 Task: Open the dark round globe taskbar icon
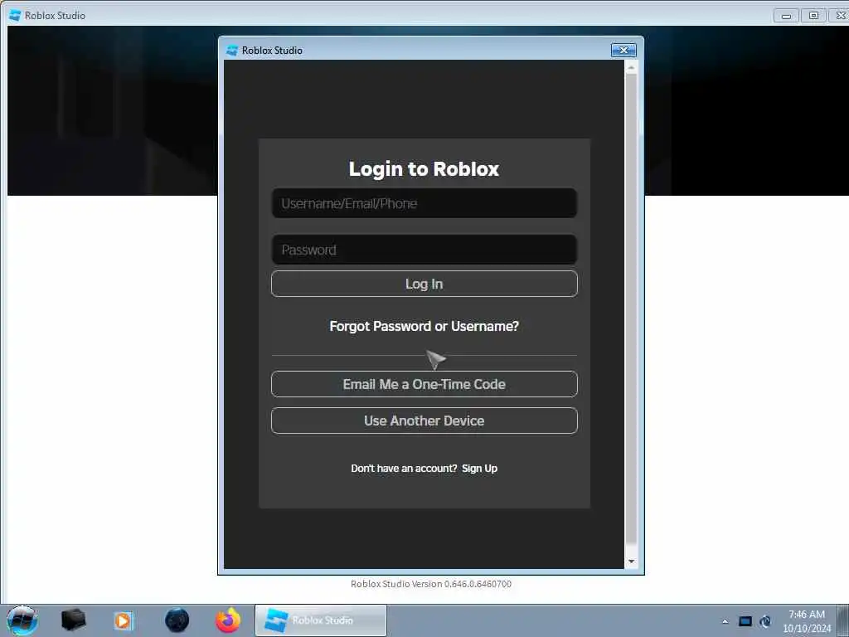click(177, 620)
